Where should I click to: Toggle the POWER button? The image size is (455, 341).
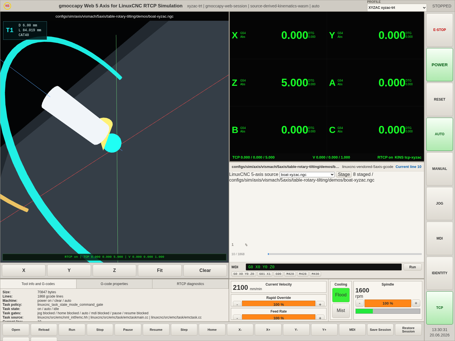439,65
